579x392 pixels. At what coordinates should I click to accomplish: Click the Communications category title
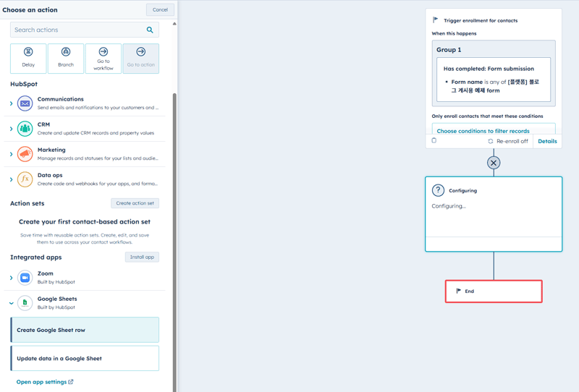[x=61, y=99]
